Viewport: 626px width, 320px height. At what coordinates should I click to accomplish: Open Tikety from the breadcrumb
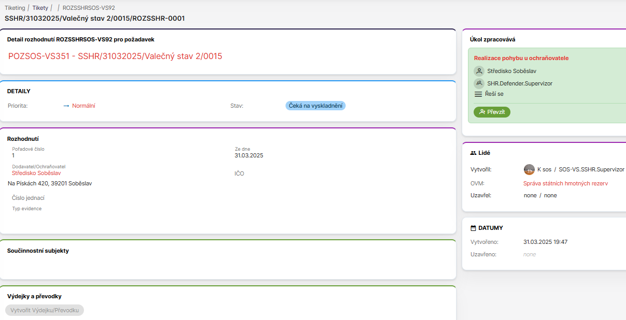coord(40,8)
